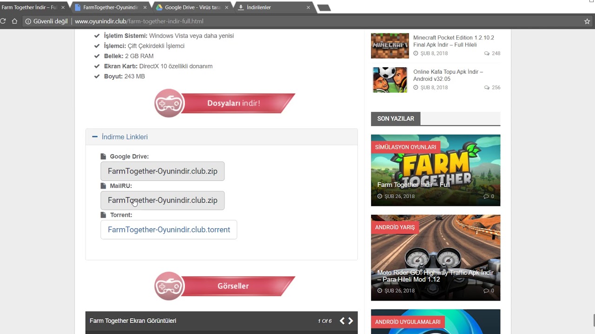Click the gamepad icon beside Dosyaları indir
595x334 pixels.
[169, 103]
